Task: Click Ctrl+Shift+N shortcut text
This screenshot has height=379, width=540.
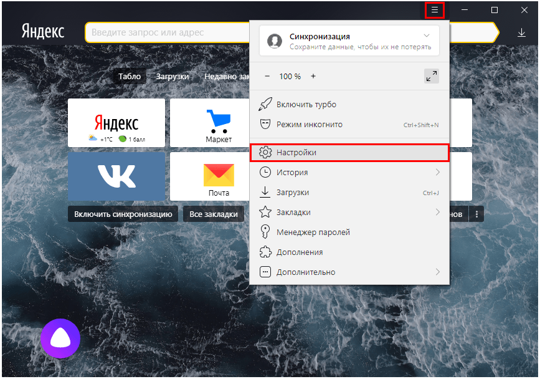Action: pos(421,125)
